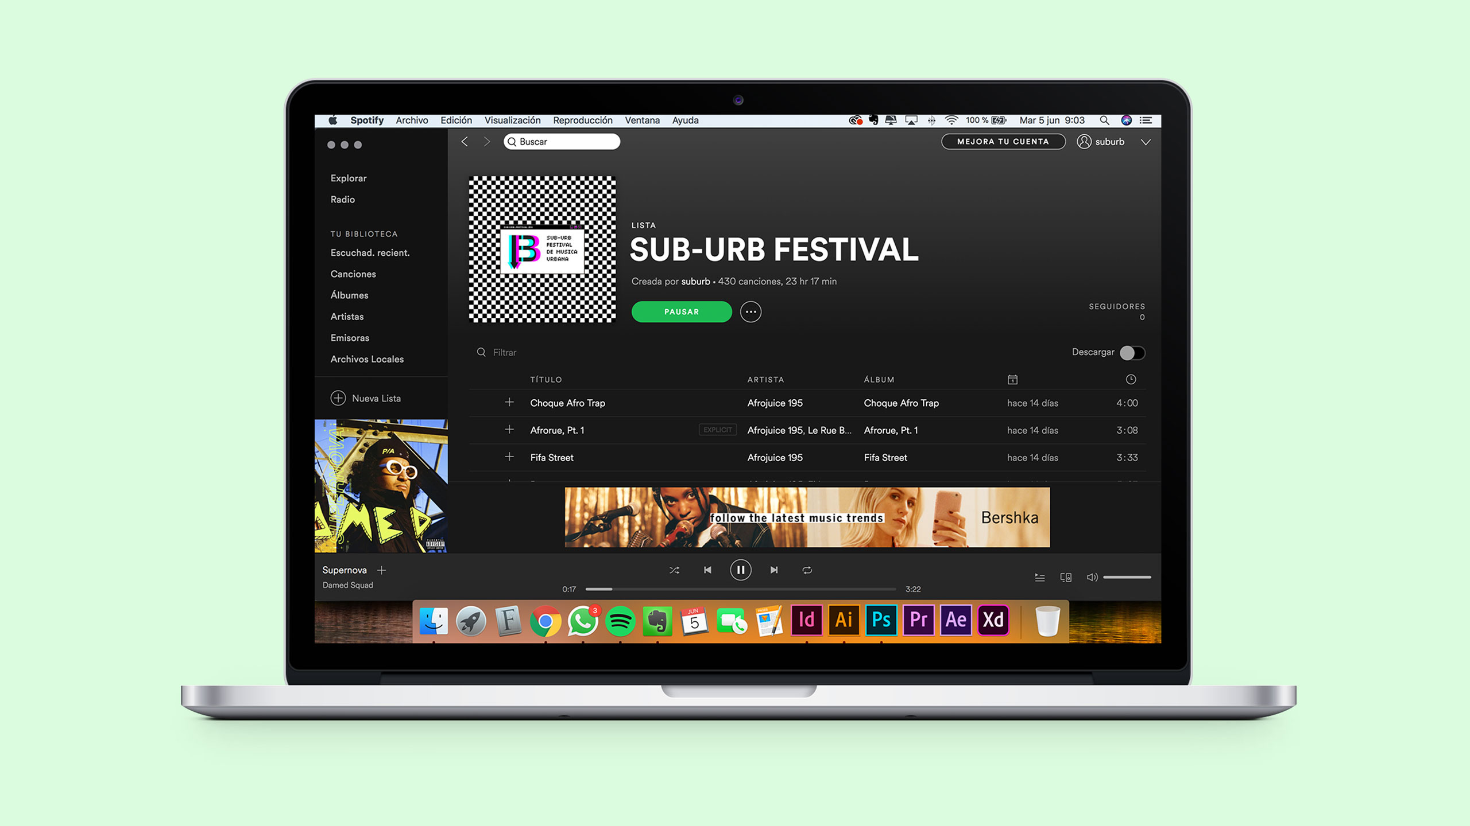
Task: Go back with the left arrow
Action: tap(465, 142)
